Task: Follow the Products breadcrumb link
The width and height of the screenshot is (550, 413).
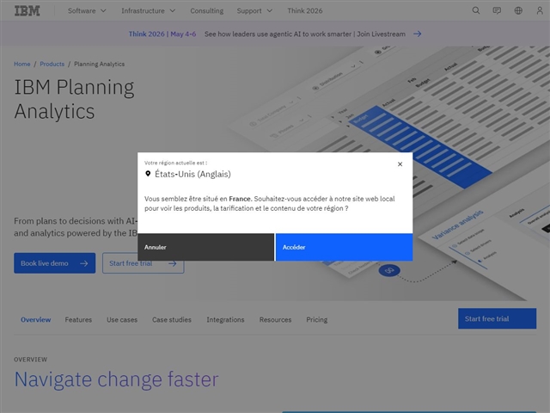Action: 52,64
